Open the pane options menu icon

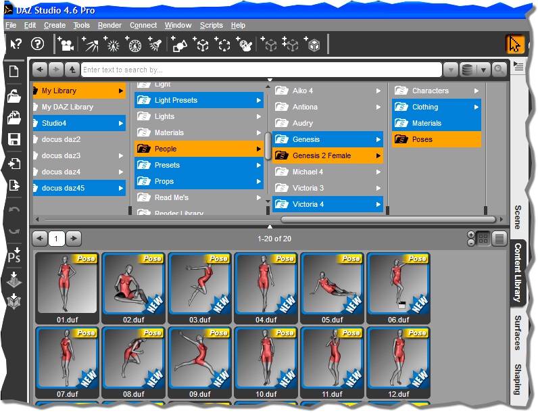pyautogui.click(x=518, y=66)
